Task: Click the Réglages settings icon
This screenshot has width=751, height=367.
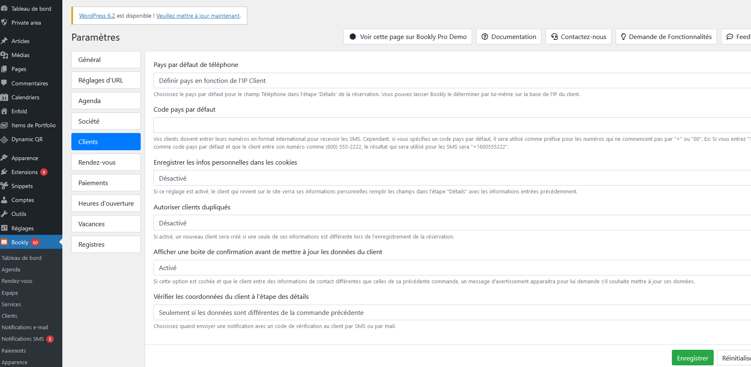Action: 4,228
